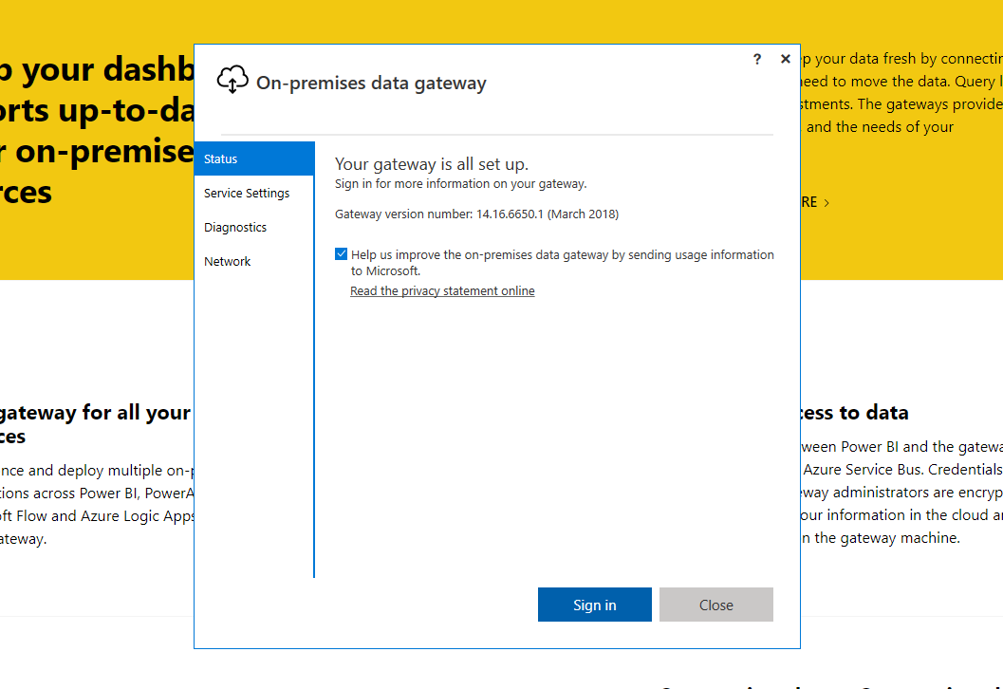Click the On-premises data gateway title
Viewport: 1003px width, 689px height.
coord(371,84)
